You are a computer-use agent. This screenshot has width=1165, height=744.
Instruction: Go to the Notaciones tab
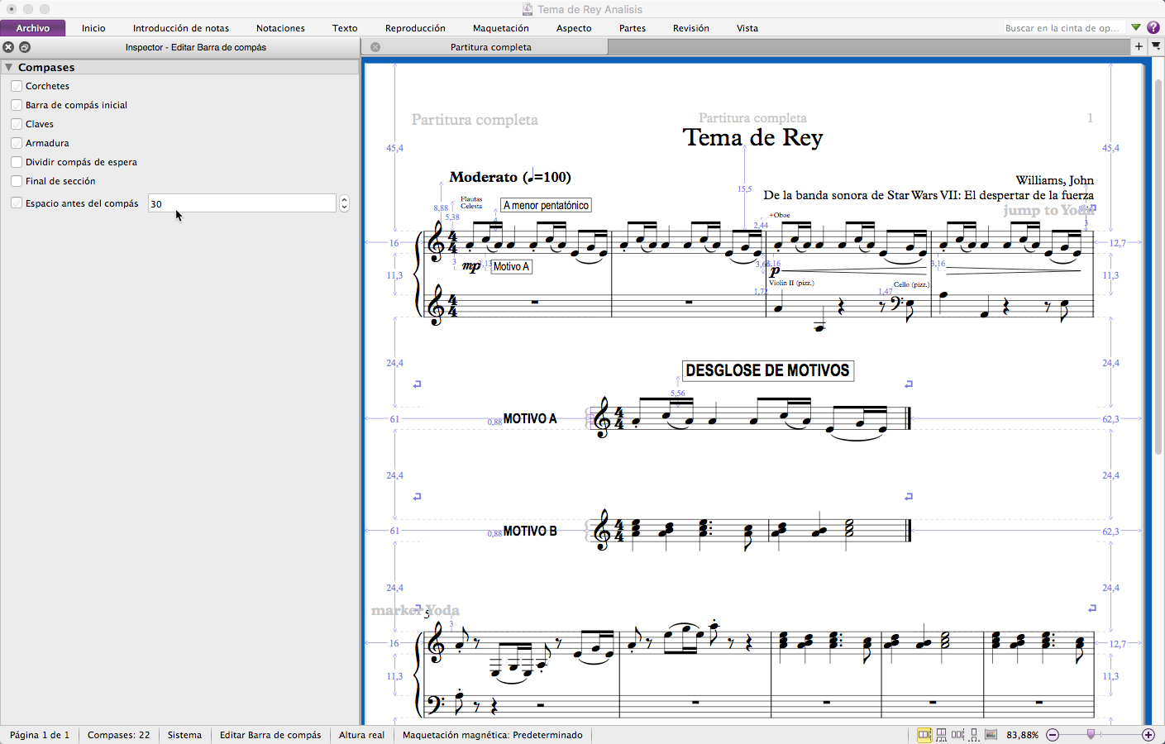pyautogui.click(x=280, y=28)
